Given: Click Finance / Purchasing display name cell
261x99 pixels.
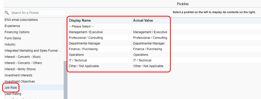Looking at the screenshot, I should coord(83,49).
